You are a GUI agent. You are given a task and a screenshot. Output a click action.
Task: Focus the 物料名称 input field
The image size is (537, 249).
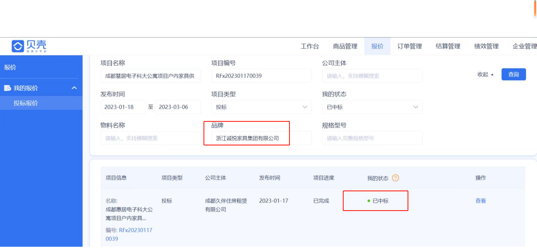(x=151, y=138)
